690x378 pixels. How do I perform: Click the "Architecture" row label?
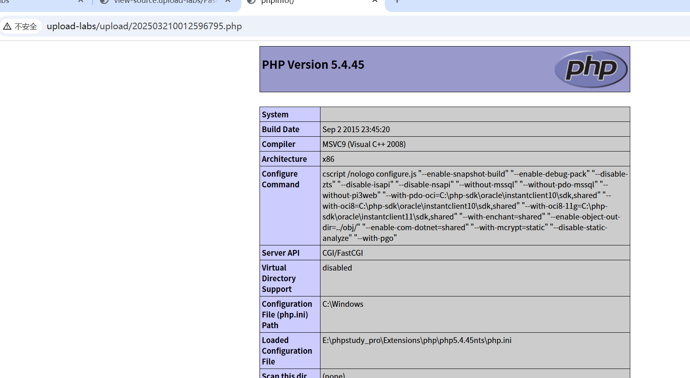(284, 159)
